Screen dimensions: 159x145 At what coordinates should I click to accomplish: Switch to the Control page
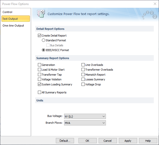coord(7,12)
